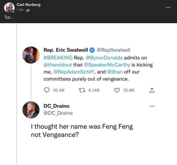
Task: Open Rep. Eric Swalwell's avatar
Action: [x=31, y=55]
